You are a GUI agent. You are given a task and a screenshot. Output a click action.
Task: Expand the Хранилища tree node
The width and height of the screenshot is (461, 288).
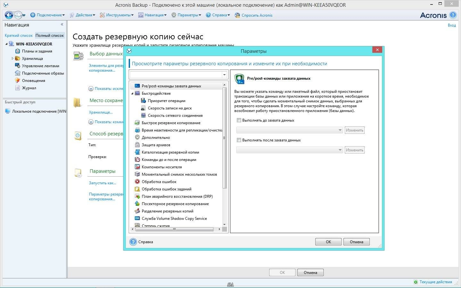tap(12, 59)
